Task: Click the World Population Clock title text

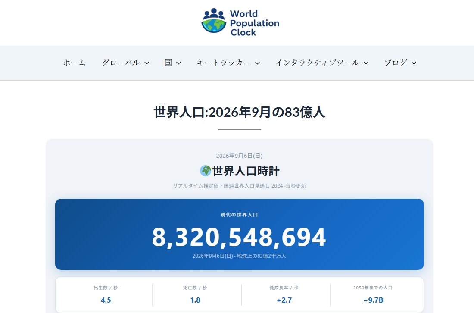Action: [x=255, y=23]
